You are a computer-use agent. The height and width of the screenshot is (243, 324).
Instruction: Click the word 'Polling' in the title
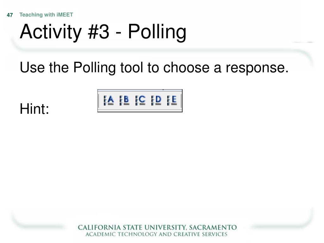tap(157, 32)
